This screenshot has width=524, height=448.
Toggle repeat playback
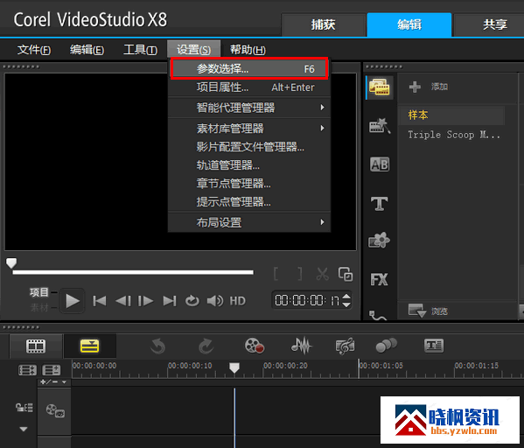point(192,301)
